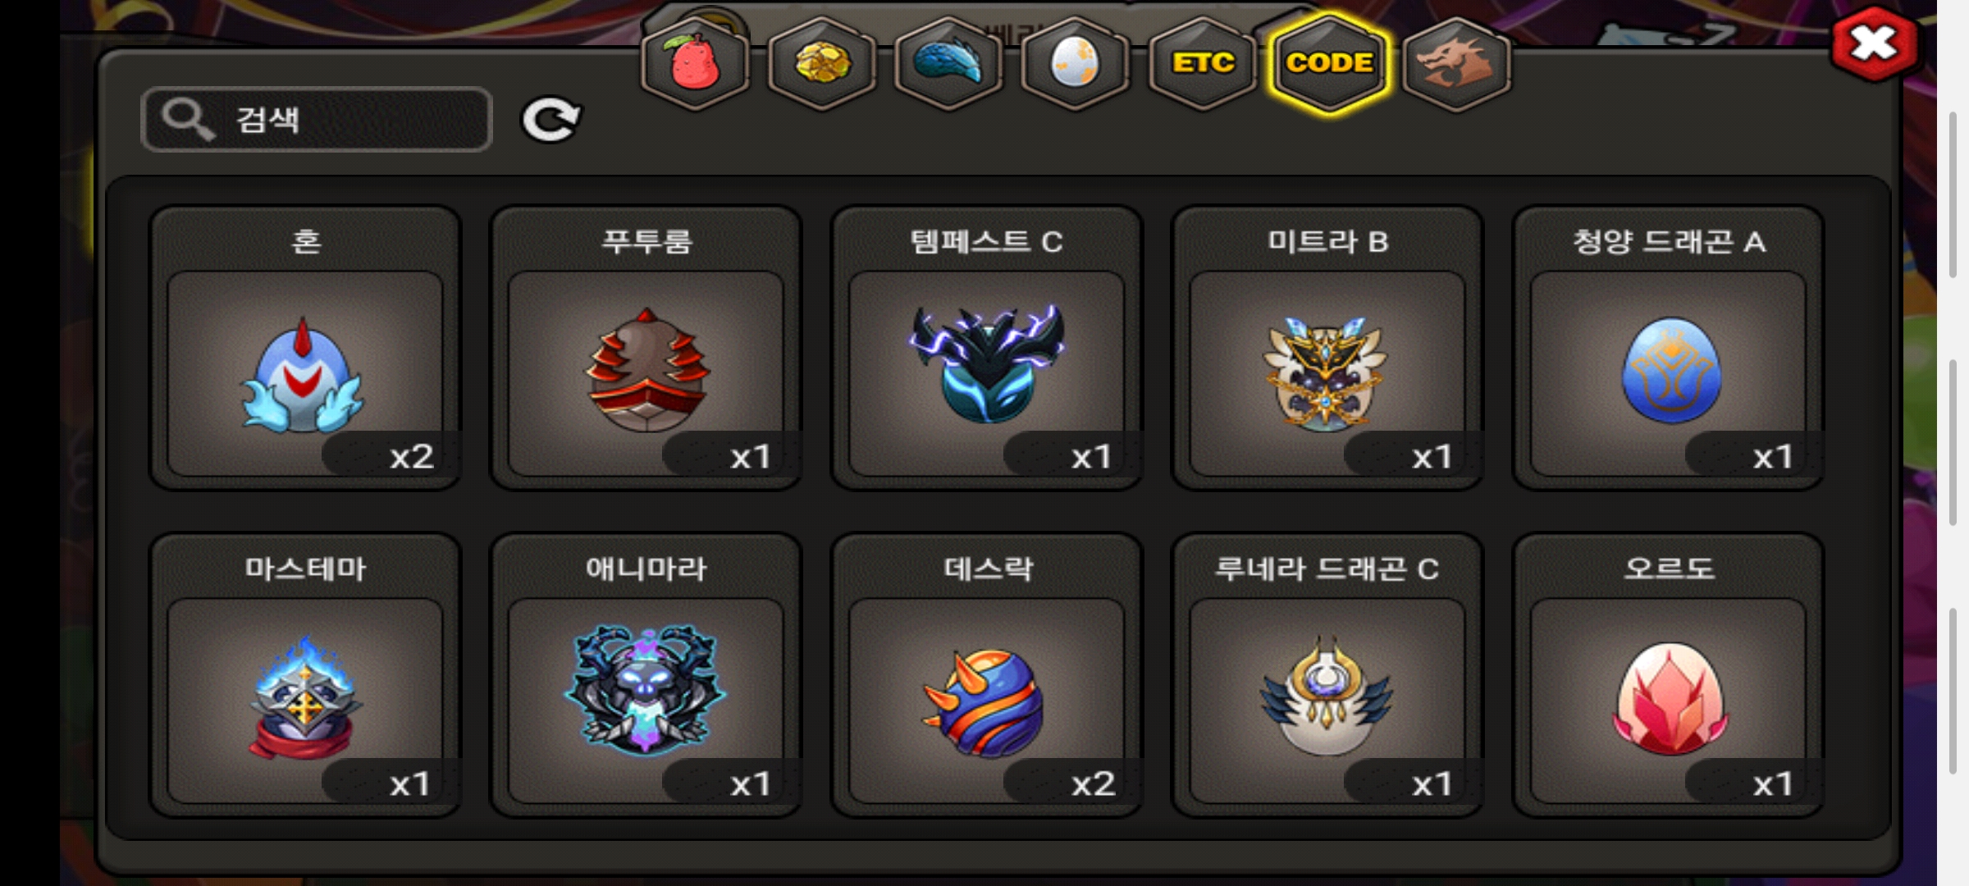Select the CODE tab
Screen dimensions: 1969x886
tap(1329, 63)
